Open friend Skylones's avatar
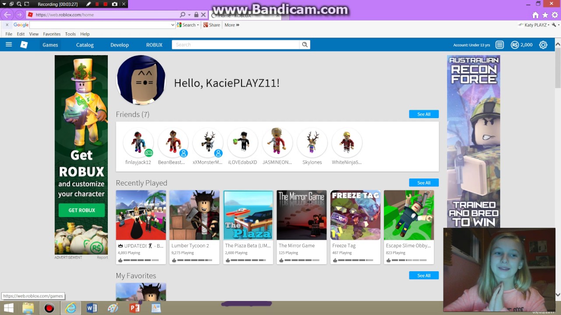Image resolution: width=561 pixels, height=315 pixels. [312, 142]
